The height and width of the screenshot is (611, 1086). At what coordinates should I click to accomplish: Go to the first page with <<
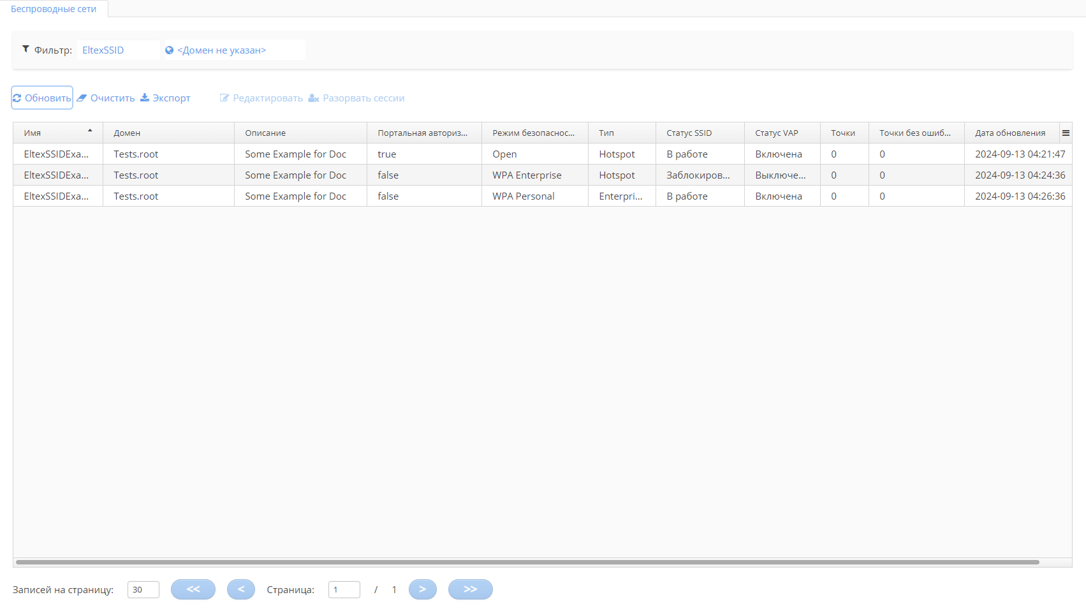point(193,589)
